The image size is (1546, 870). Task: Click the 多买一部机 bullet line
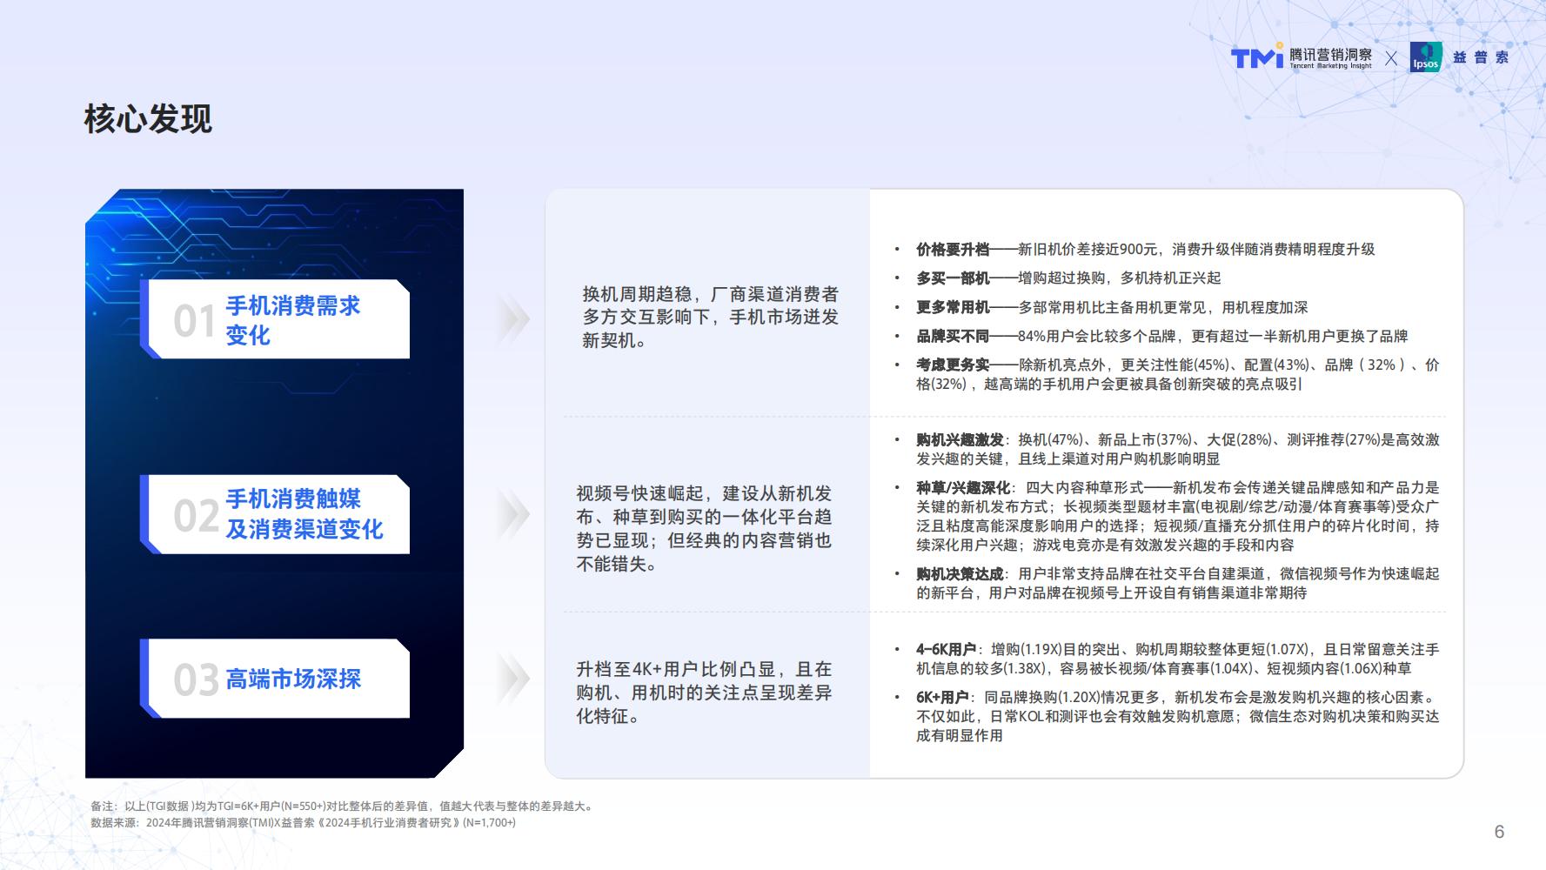[x=1068, y=278]
